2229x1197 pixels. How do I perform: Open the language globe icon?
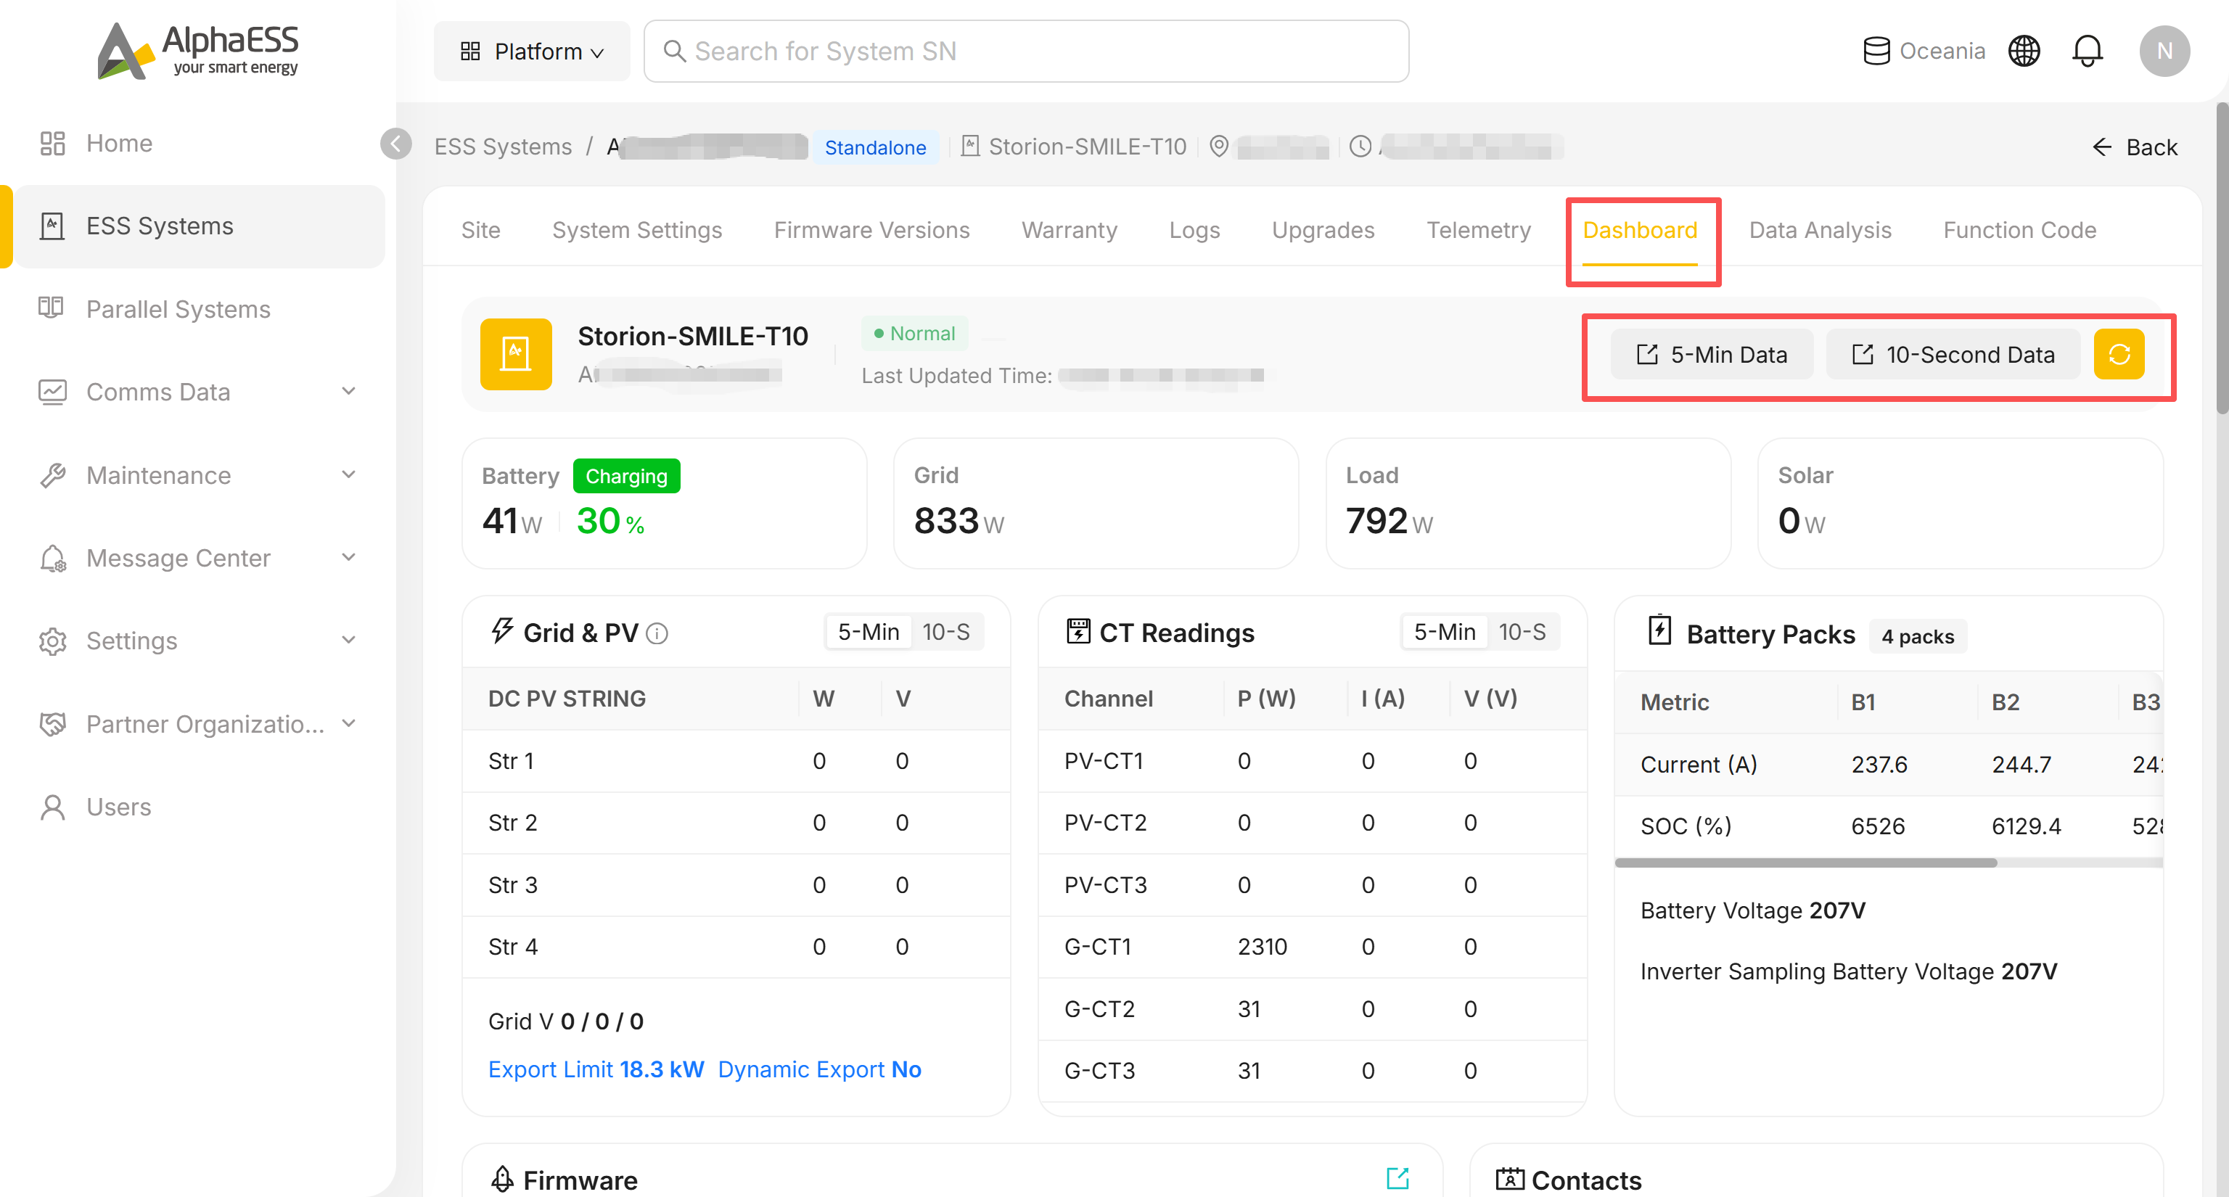pyautogui.click(x=2024, y=51)
